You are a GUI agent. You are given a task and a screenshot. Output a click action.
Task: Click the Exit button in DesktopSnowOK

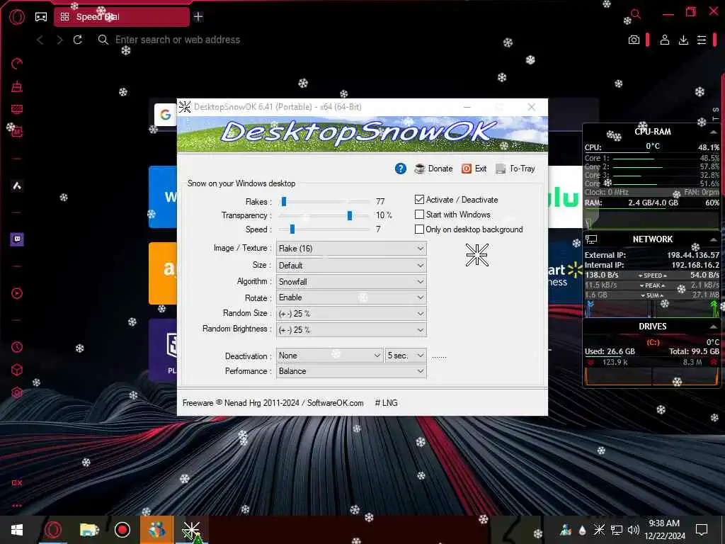click(474, 169)
